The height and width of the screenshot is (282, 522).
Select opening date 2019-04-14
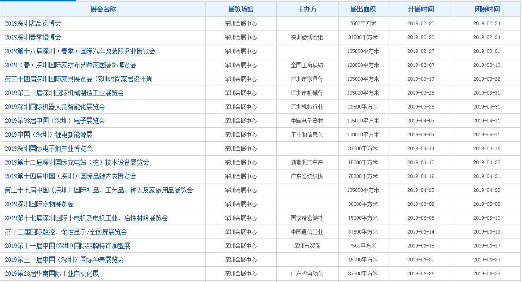pos(421,148)
